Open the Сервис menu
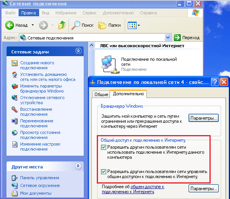Viewport: 230px width, 199px height. [89, 13]
